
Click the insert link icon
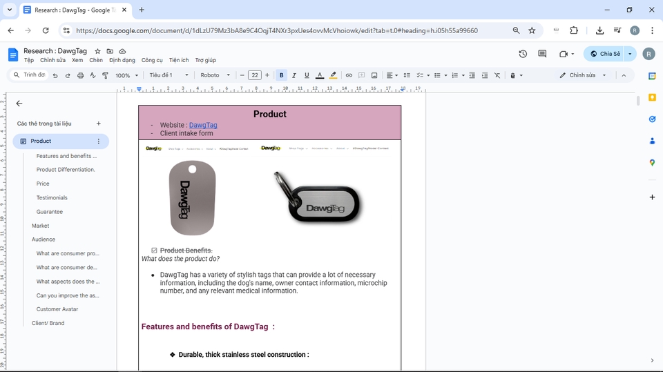pos(349,75)
